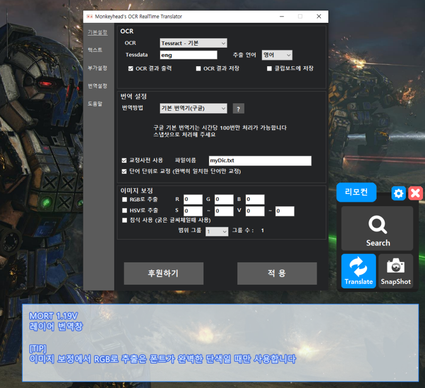425x388 pixels.
Task: Click the question mark help button
Action: click(x=239, y=109)
